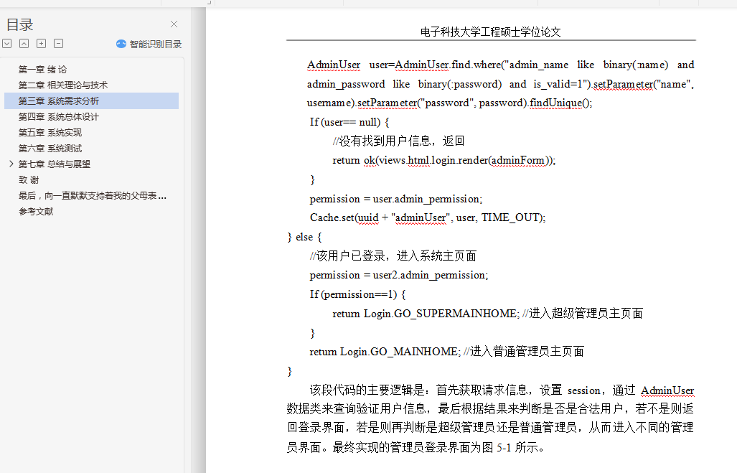Click the first AdminUser word in the code
Viewport: 737px width, 473px height.
pos(334,65)
